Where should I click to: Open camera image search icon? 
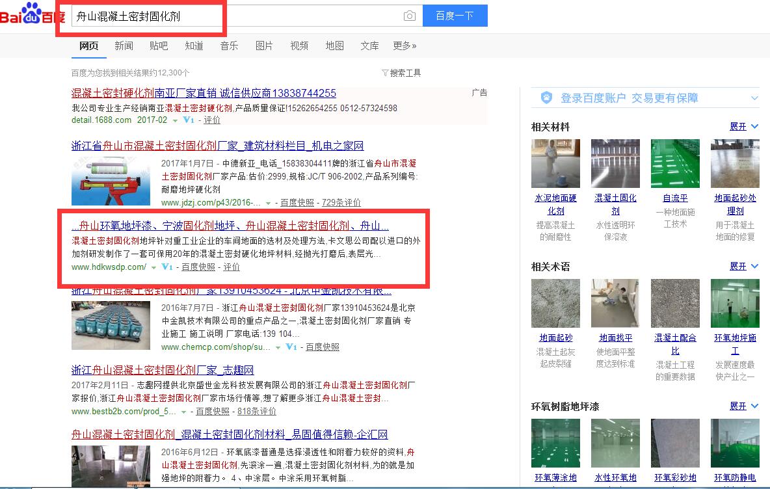pos(409,16)
